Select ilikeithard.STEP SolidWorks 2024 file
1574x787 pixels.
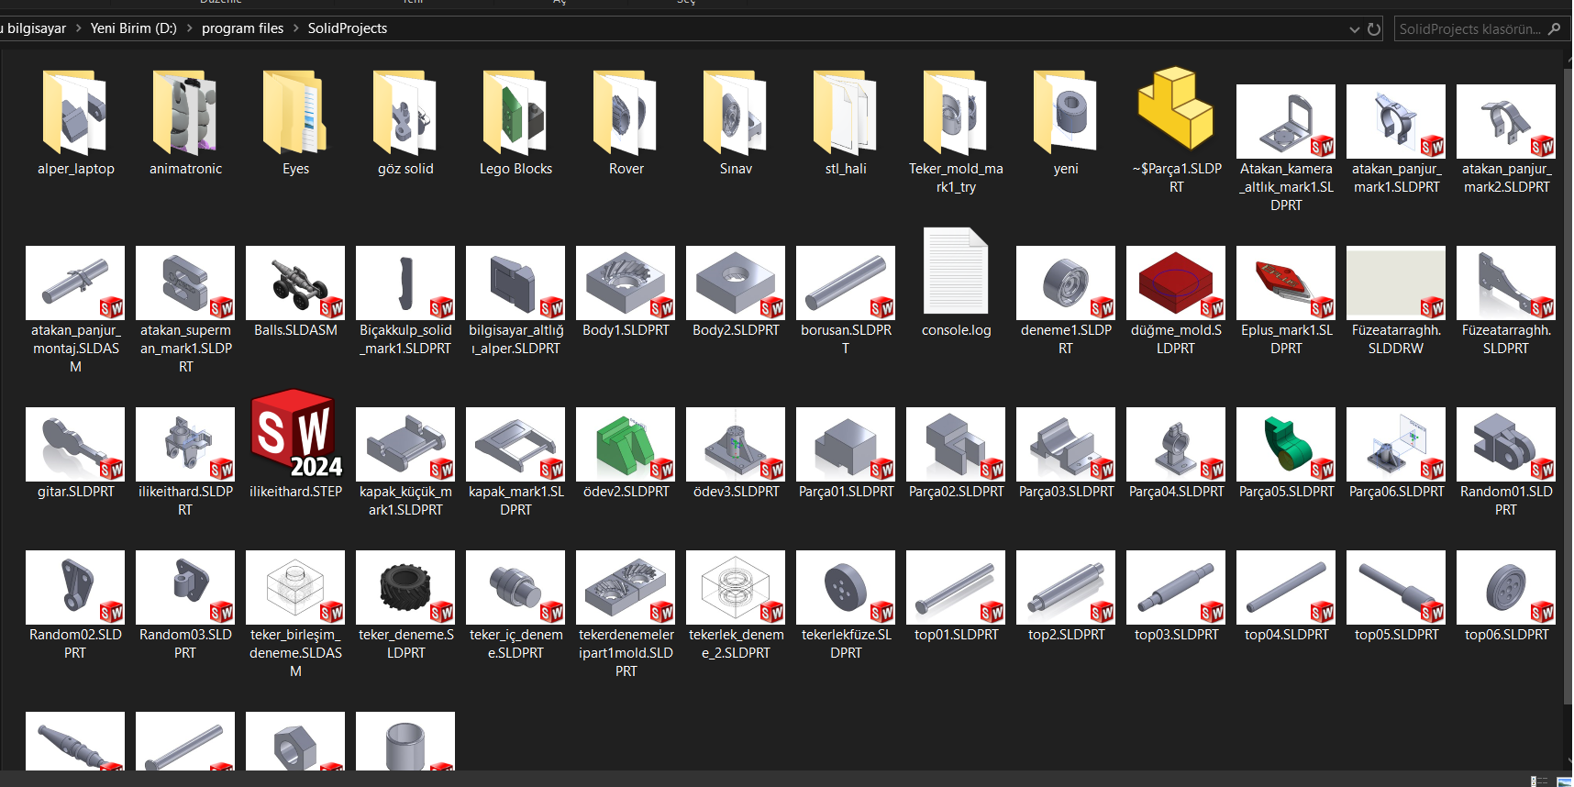(295, 445)
